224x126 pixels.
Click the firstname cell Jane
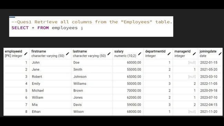click(x=50, y=70)
